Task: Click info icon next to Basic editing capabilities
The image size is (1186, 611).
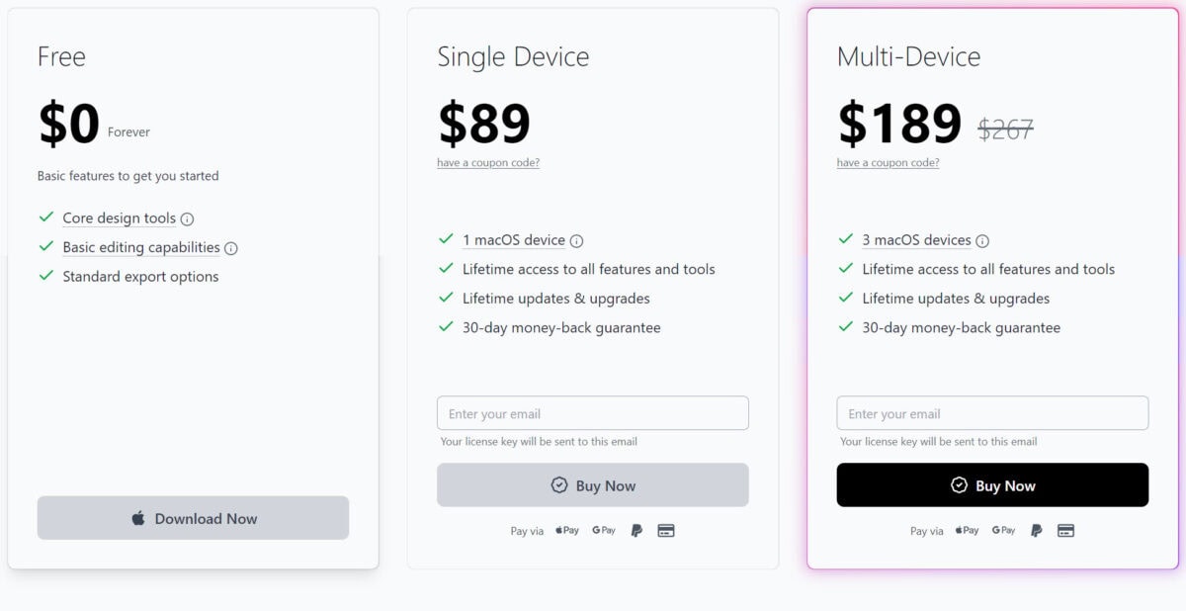Action: click(x=231, y=248)
